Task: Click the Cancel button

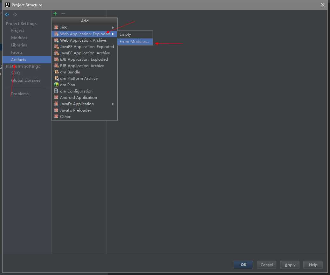Action: point(266,265)
